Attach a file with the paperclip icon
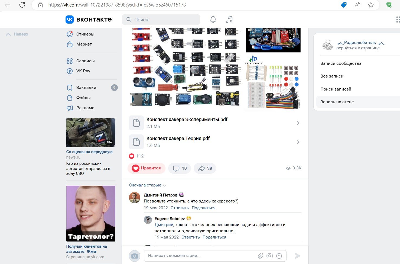Viewport: 400px width, 264px height. click(x=260, y=255)
